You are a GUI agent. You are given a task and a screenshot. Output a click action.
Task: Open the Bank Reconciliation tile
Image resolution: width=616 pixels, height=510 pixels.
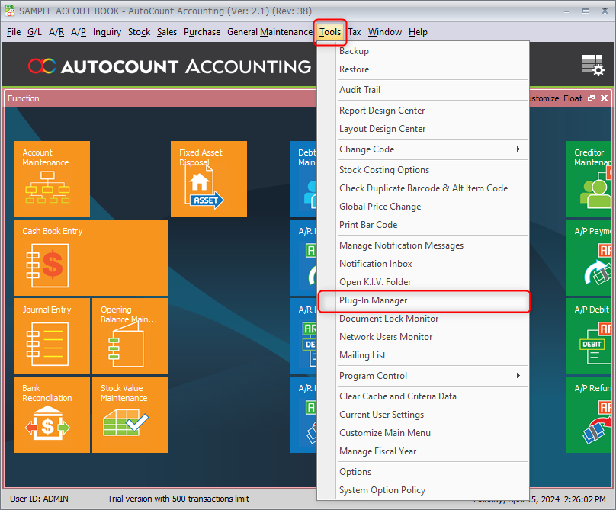[x=51, y=414]
